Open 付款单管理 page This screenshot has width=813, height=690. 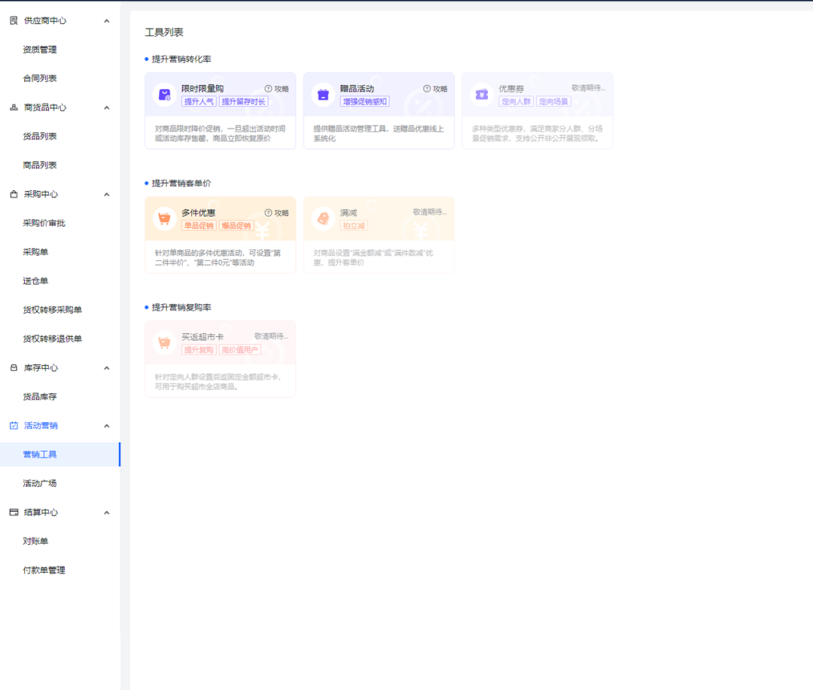(44, 570)
